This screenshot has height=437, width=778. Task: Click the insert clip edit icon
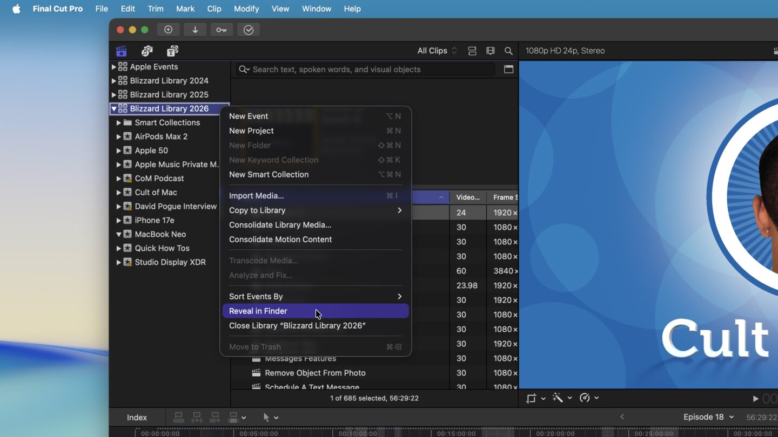[197, 418]
